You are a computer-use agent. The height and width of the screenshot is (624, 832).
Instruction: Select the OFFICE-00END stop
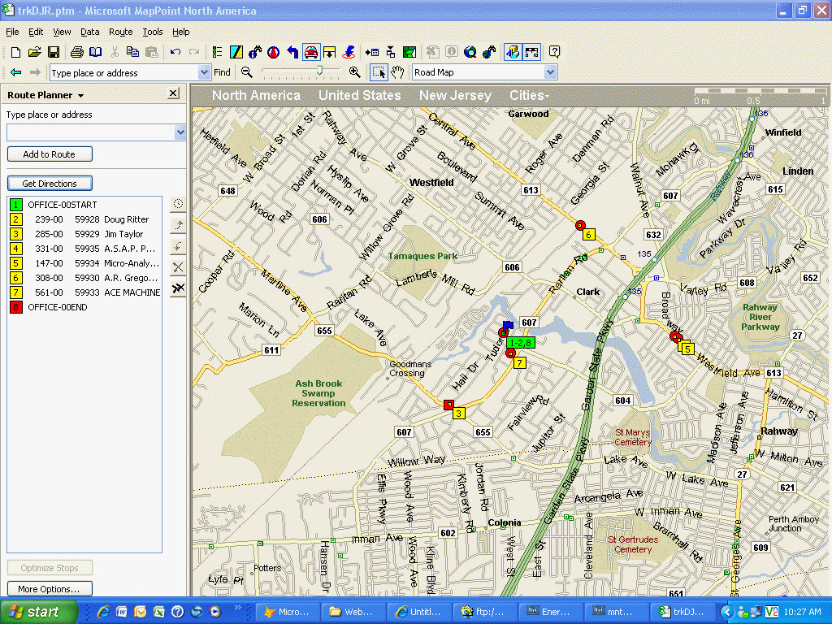point(84,307)
